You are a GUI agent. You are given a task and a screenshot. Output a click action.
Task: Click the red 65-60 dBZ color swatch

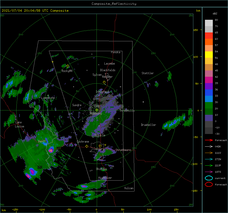tap(209, 36)
